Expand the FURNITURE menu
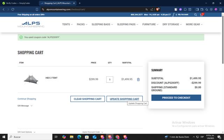224x140 pixels. 150,24
